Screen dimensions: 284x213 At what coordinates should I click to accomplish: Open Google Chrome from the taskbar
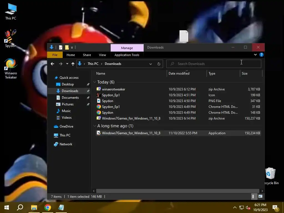tap(48, 207)
